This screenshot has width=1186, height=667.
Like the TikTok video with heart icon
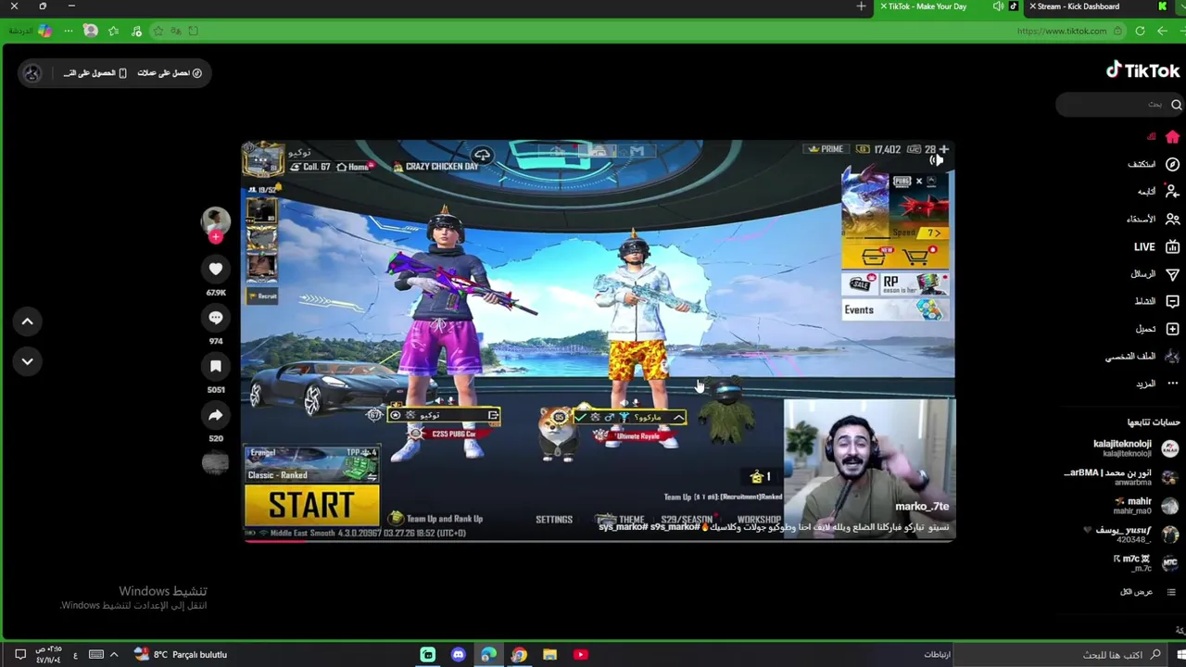[215, 269]
